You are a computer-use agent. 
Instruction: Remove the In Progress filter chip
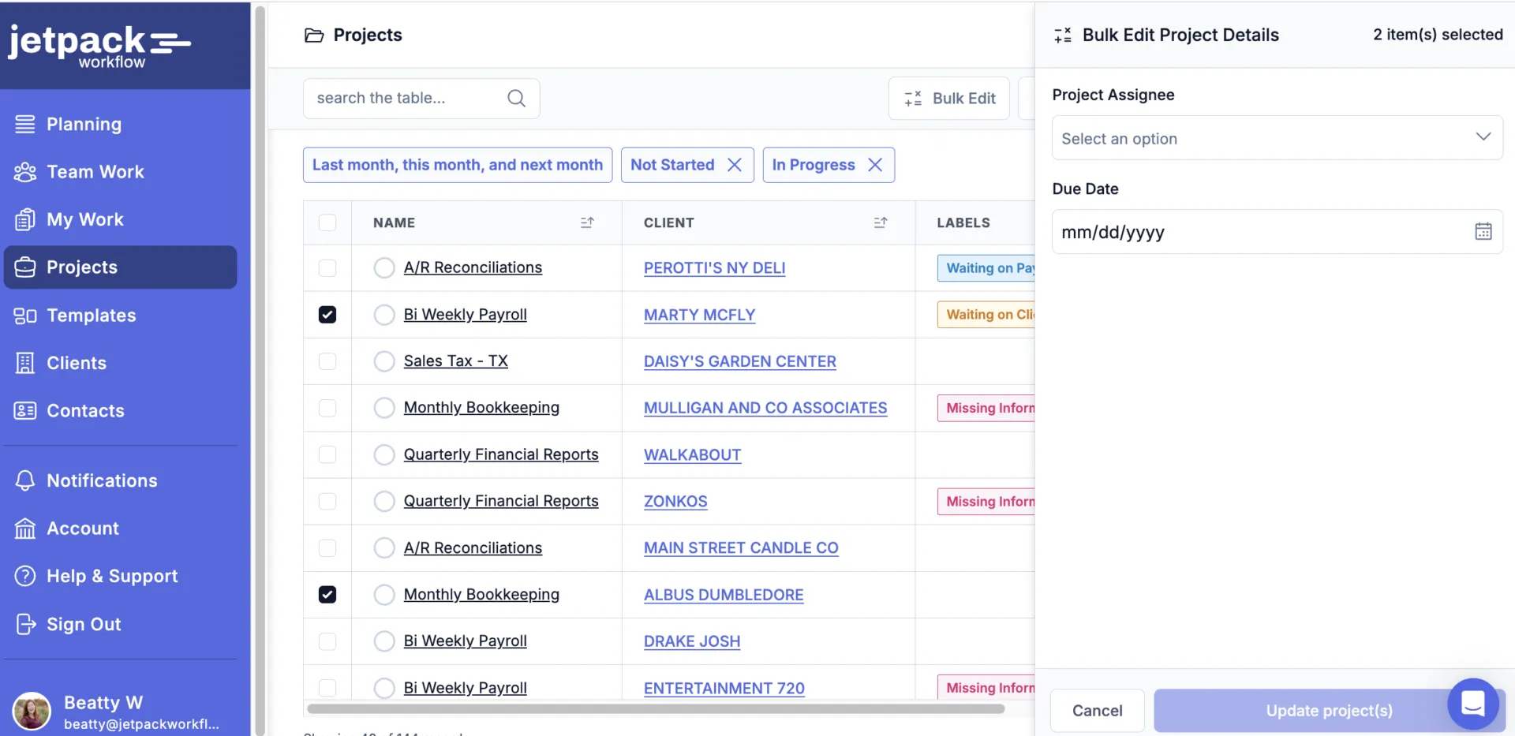click(x=875, y=165)
